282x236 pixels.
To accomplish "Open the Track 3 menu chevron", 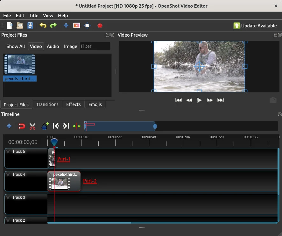I will (x=8, y=197).
